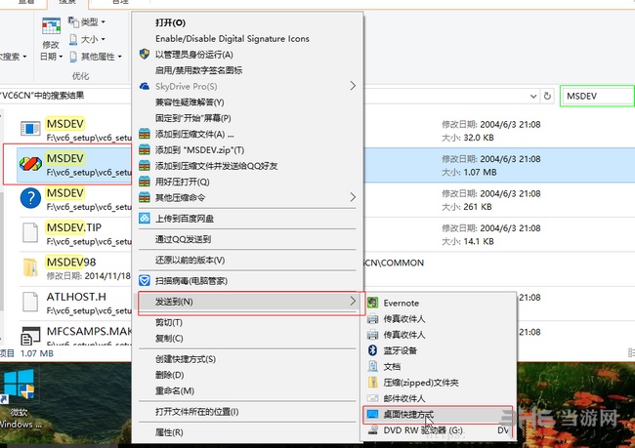Viewport: 635px width, 448px height.
Task: Click the Bluetooth device icon
Action: coord(372,350)
